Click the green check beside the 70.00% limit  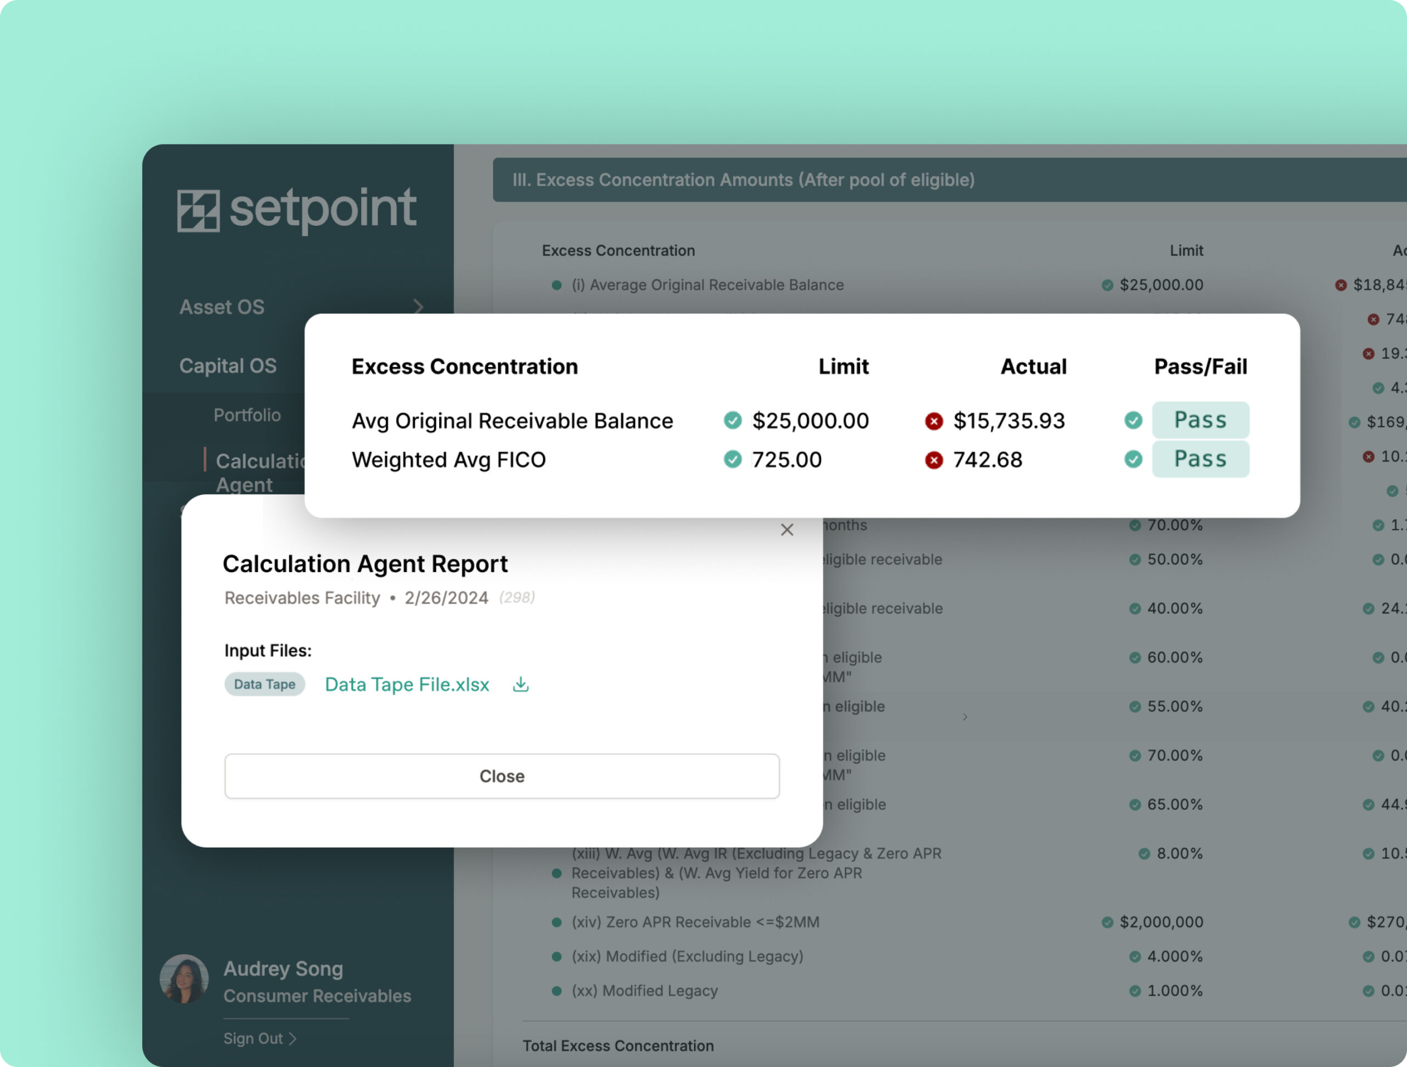click(x=1135, y=525)
